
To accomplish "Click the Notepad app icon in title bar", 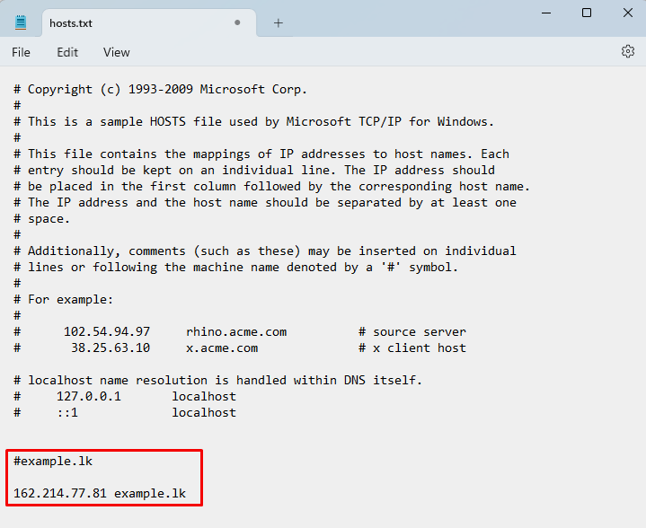I will click(21, 22).
